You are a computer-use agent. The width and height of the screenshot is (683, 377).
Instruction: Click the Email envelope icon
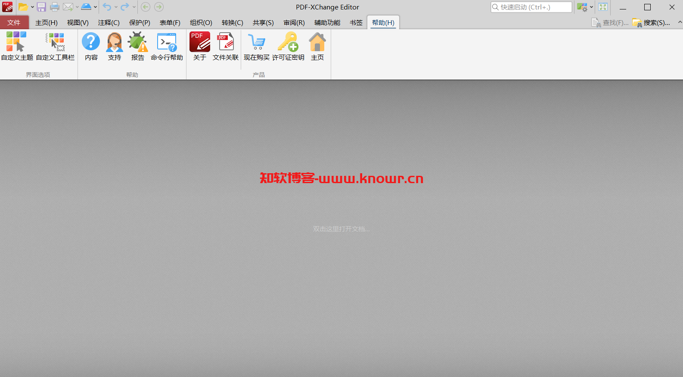coord(68,7)
